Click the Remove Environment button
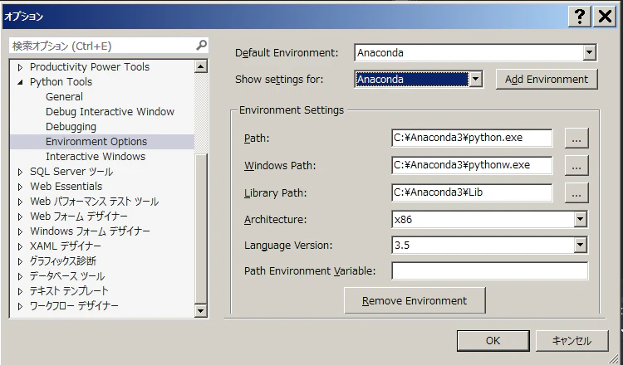The image size is (623, 365). (415, 301)
